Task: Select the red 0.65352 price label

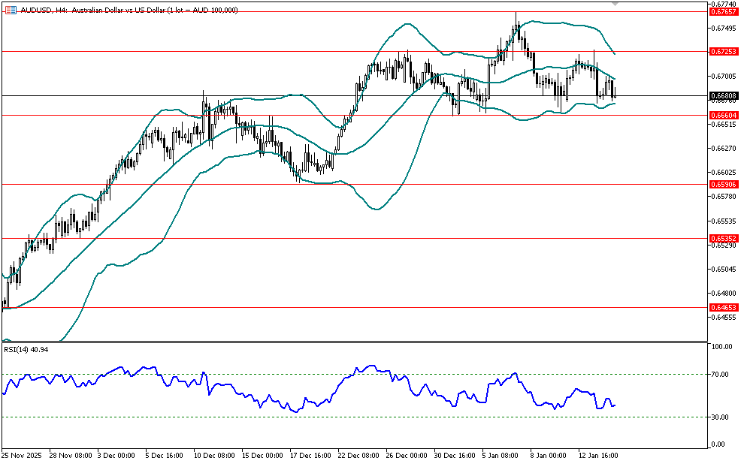Action: (722, 238)
